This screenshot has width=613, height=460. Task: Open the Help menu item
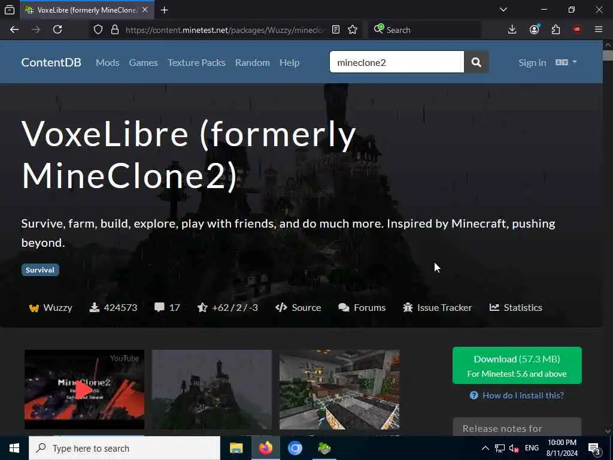click(x=290, y=62)
